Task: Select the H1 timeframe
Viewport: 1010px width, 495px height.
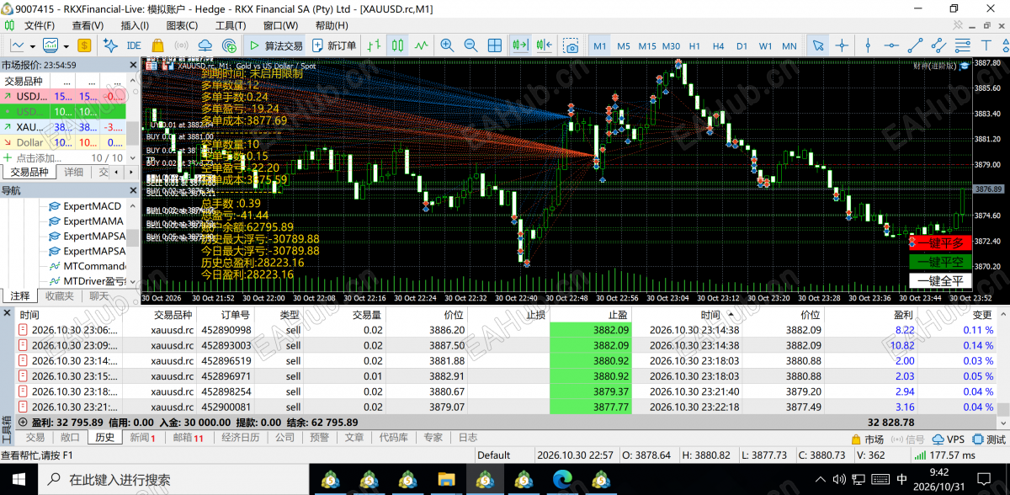Action: click(694, 45)
